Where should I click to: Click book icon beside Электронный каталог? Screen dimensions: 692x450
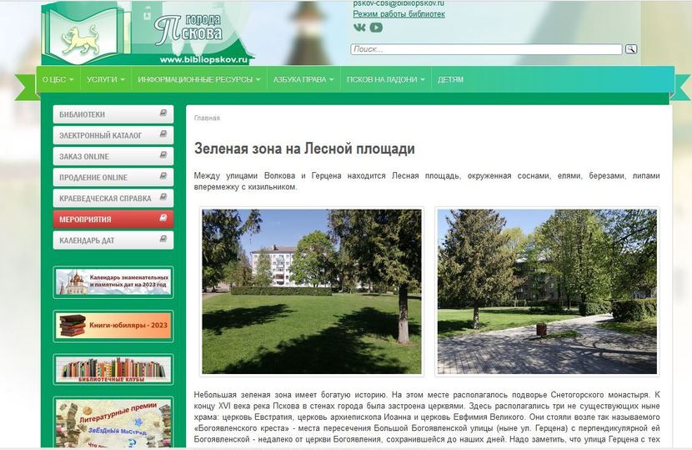click(x=163, y=134)
